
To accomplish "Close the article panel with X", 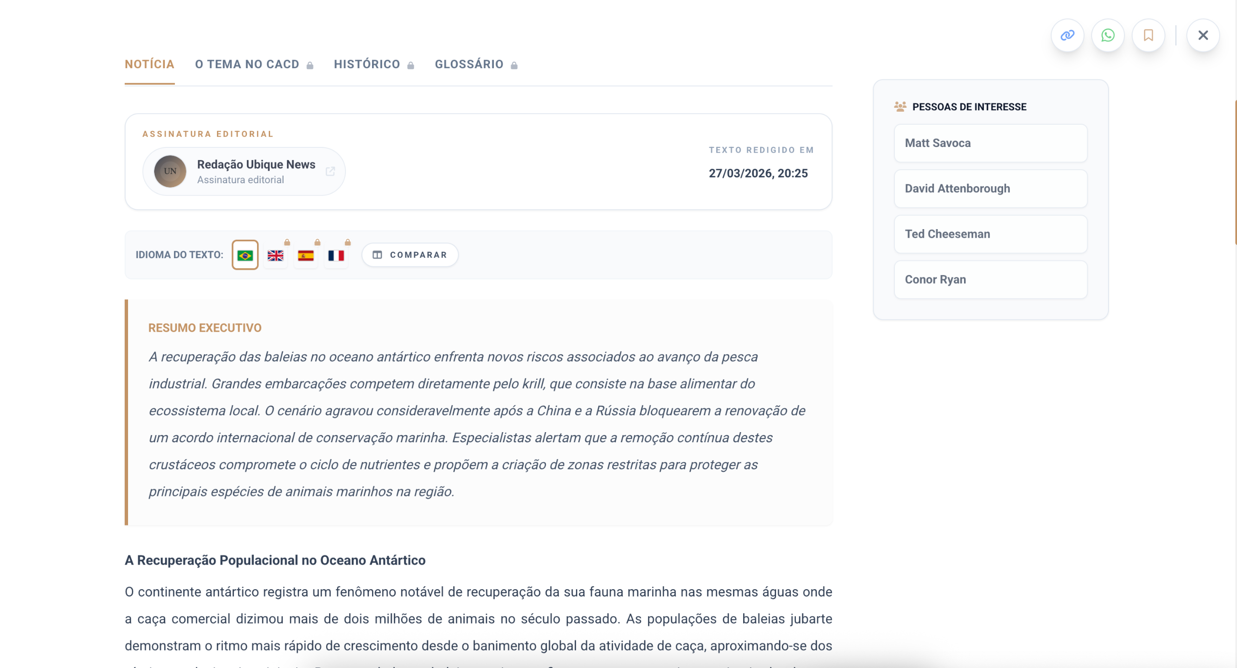I will pos(1203,35).
